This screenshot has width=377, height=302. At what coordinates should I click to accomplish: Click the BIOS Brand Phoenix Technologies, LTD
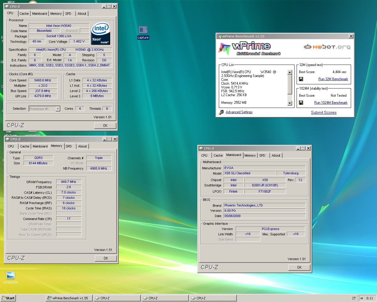pos(264,205)
